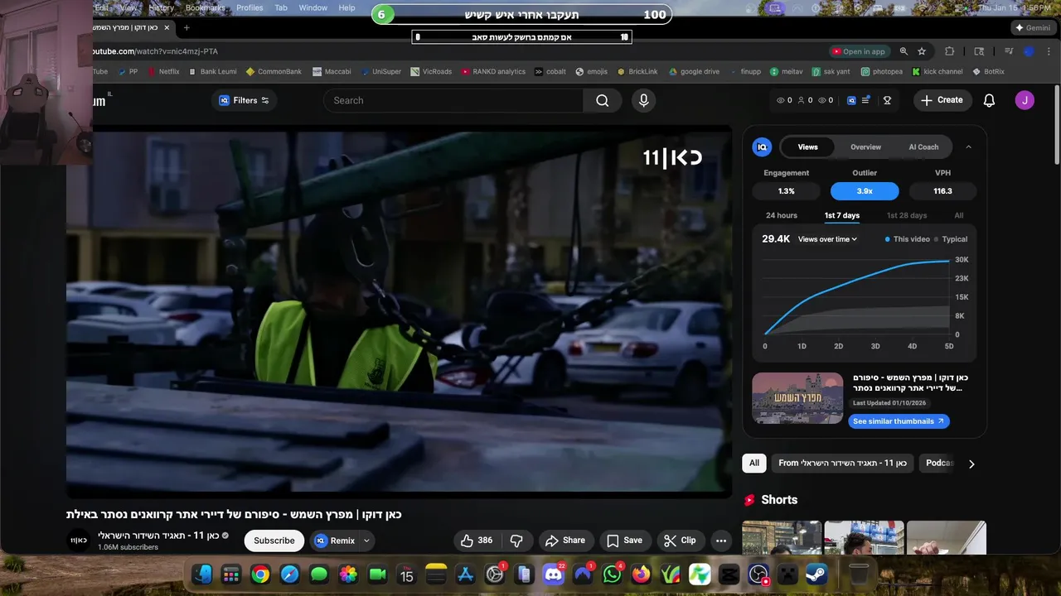Show more filter chips with right arrow
Screen dimensions: 1061x596
(971, 464)
